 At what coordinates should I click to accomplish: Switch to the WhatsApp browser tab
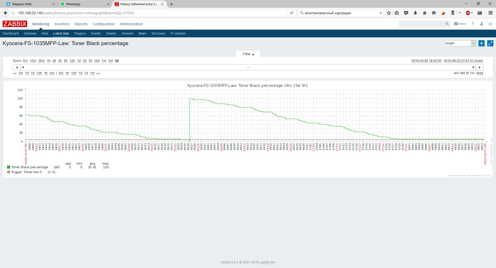pos(84,4)
